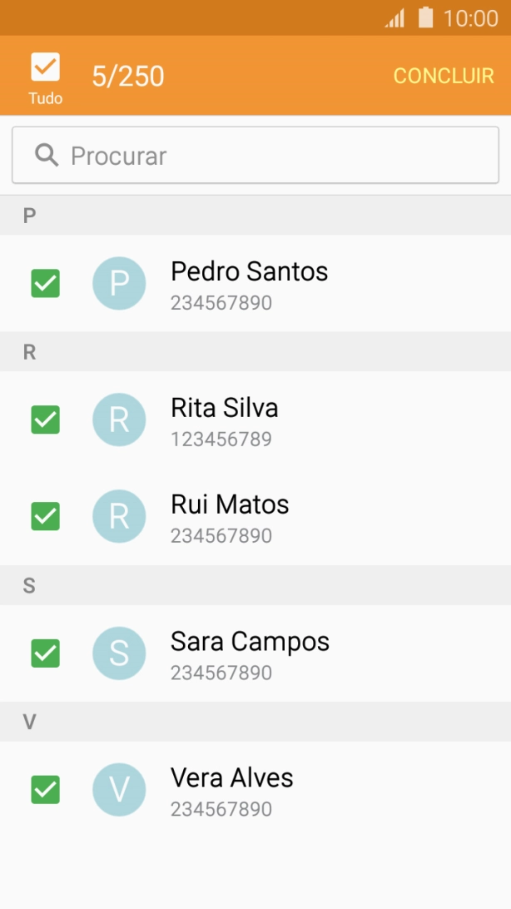Uncheck Rita Silva from the selection
511x909 pixels.
(x=45, y=420)
